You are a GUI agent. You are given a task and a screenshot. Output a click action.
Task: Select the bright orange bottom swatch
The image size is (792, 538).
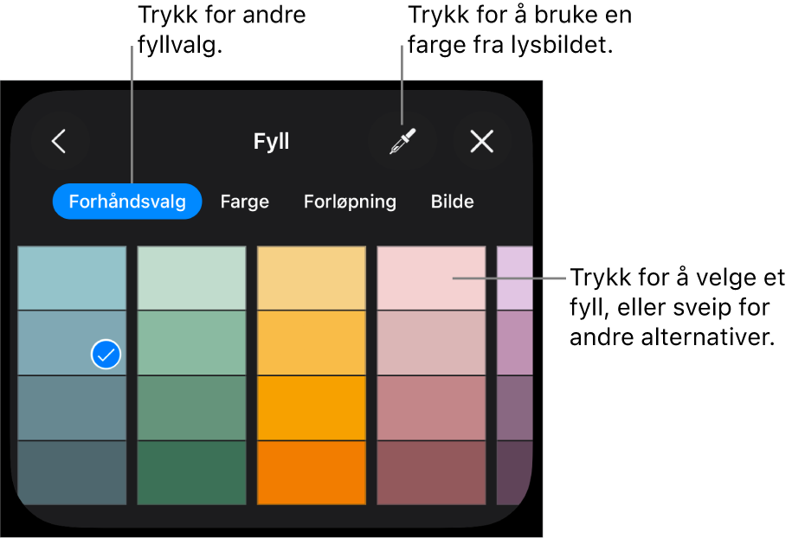point(311,473)
